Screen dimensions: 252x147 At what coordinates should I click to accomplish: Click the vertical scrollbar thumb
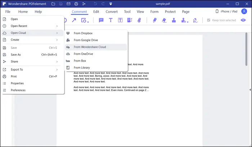tap(246, 49)
